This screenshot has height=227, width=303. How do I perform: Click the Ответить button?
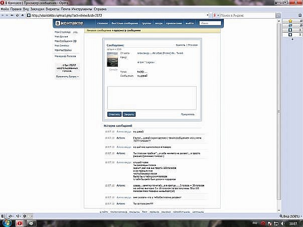(x=114, y=114)
